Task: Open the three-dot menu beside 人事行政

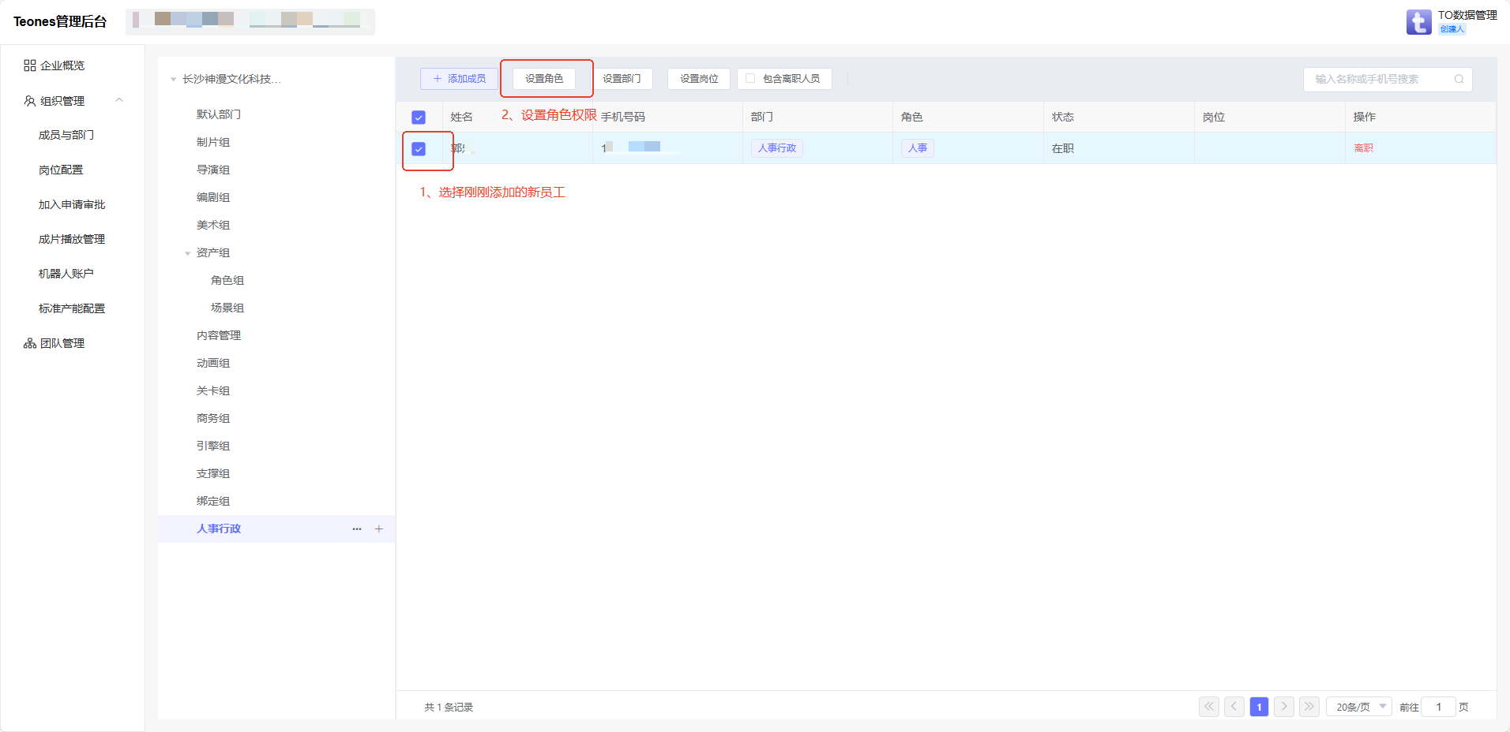Action: pos(357,529)
